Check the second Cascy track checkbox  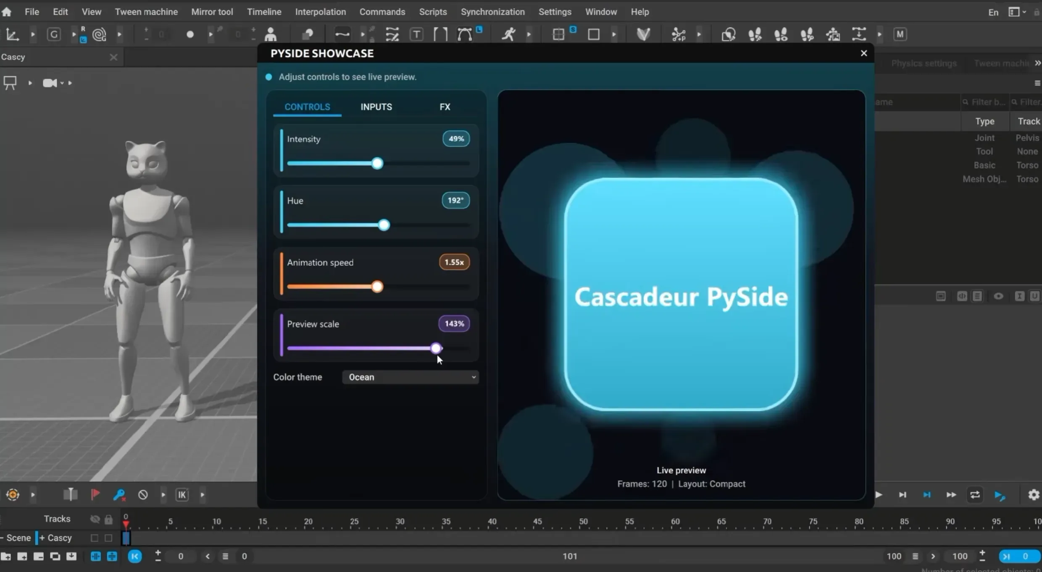[x=108, y=538]
